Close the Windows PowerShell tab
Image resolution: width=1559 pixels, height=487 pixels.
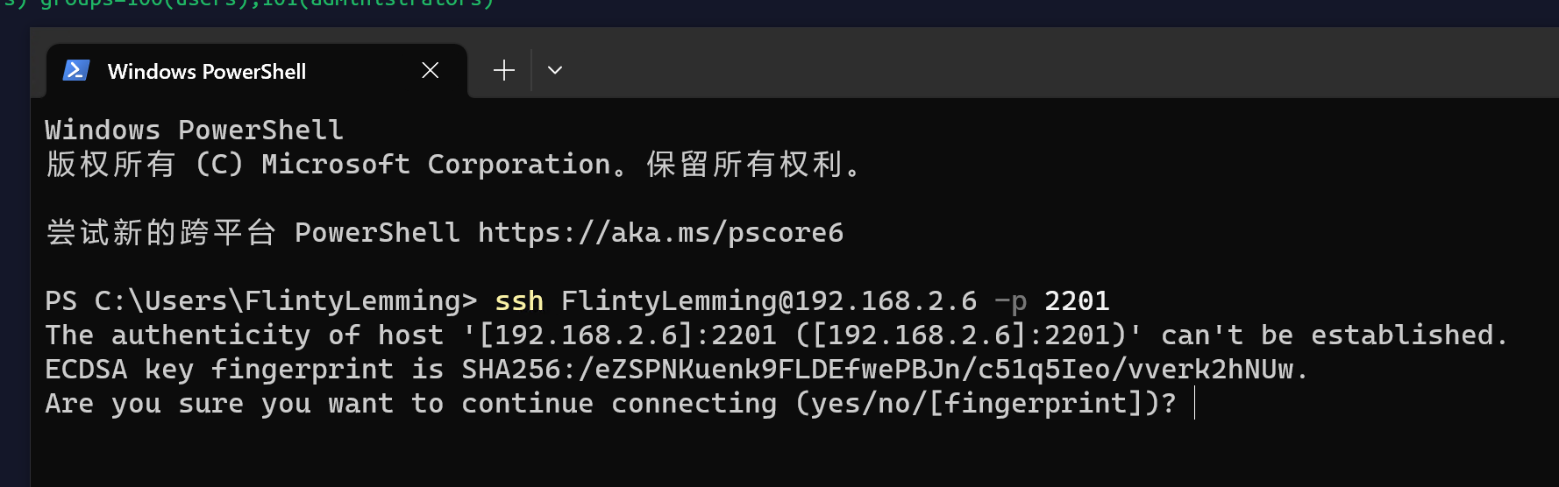click(430, 71)
